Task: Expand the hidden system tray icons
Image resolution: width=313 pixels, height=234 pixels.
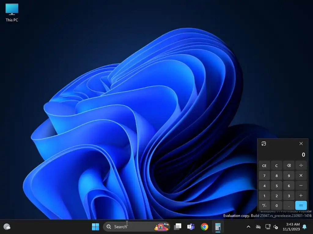Action: [249, 227]
